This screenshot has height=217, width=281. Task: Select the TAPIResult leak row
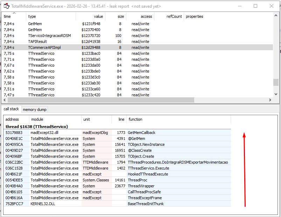(137, 42)
